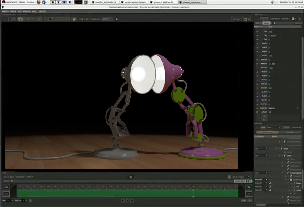Screen dimensions: 304x207
Task: Open the Places menu in the top panel
Action: point(22,2)
